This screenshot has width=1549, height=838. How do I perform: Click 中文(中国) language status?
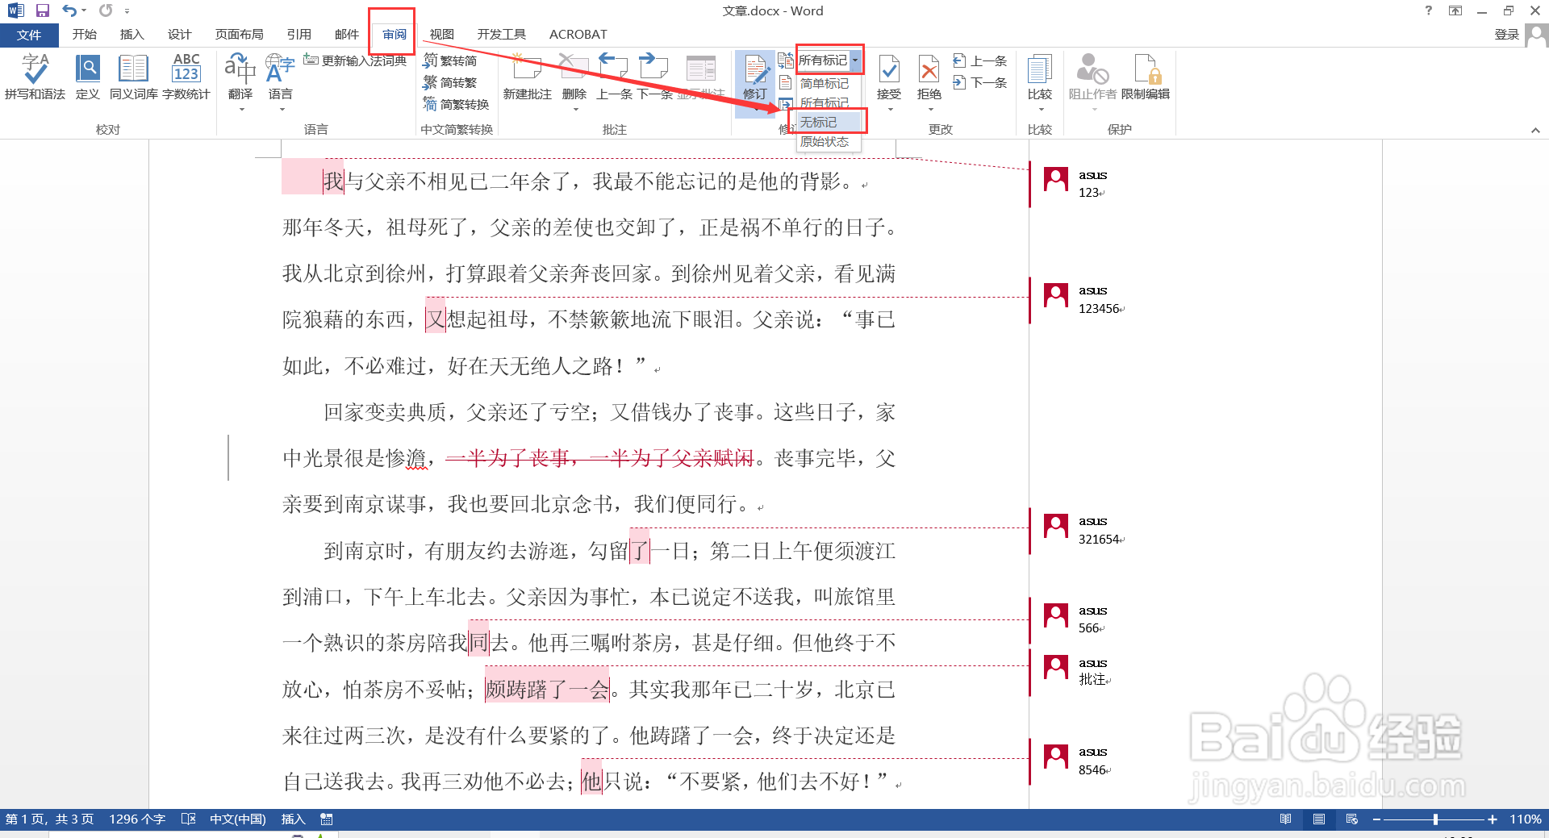237,819
